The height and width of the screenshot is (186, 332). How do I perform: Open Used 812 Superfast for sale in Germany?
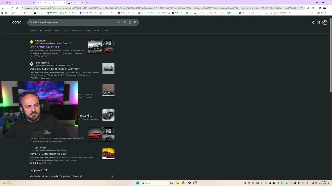click(55, 69)
